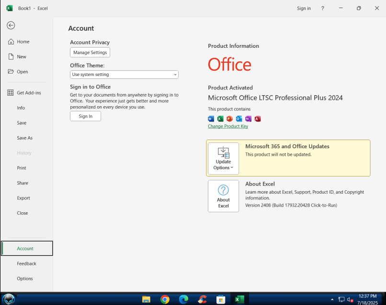Click the OneNote icon in the product list

point(249,119)
